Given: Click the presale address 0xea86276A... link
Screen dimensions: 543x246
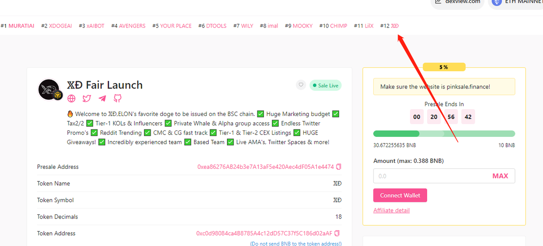Looking at the screenshot, I should coord(266,167).
